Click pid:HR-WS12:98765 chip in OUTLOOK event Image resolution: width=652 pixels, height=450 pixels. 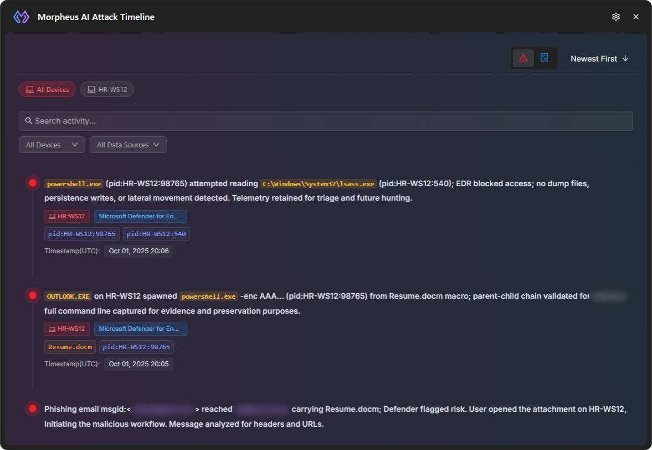[x=136, y=347]
